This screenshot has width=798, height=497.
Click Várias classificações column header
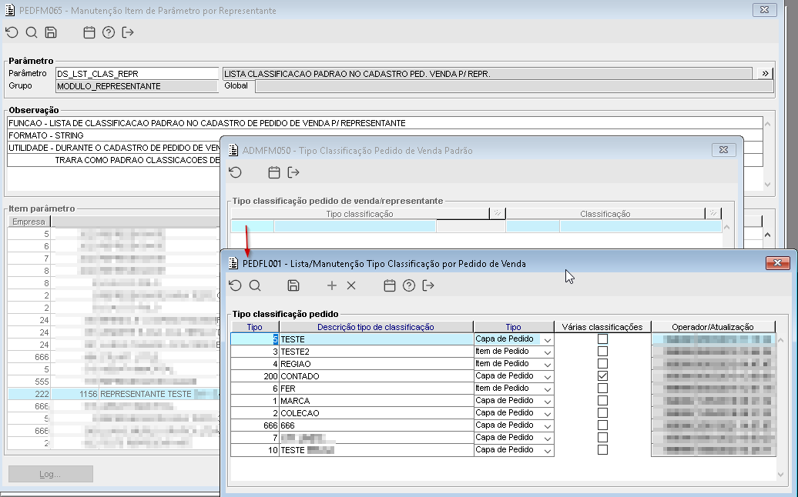(x=602, y=327)
